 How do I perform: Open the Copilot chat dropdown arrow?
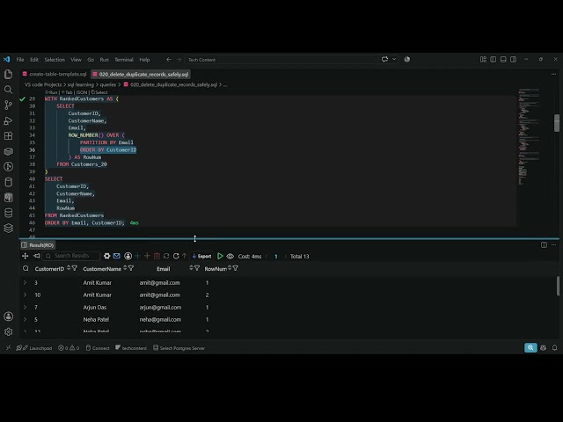[394, 59]
